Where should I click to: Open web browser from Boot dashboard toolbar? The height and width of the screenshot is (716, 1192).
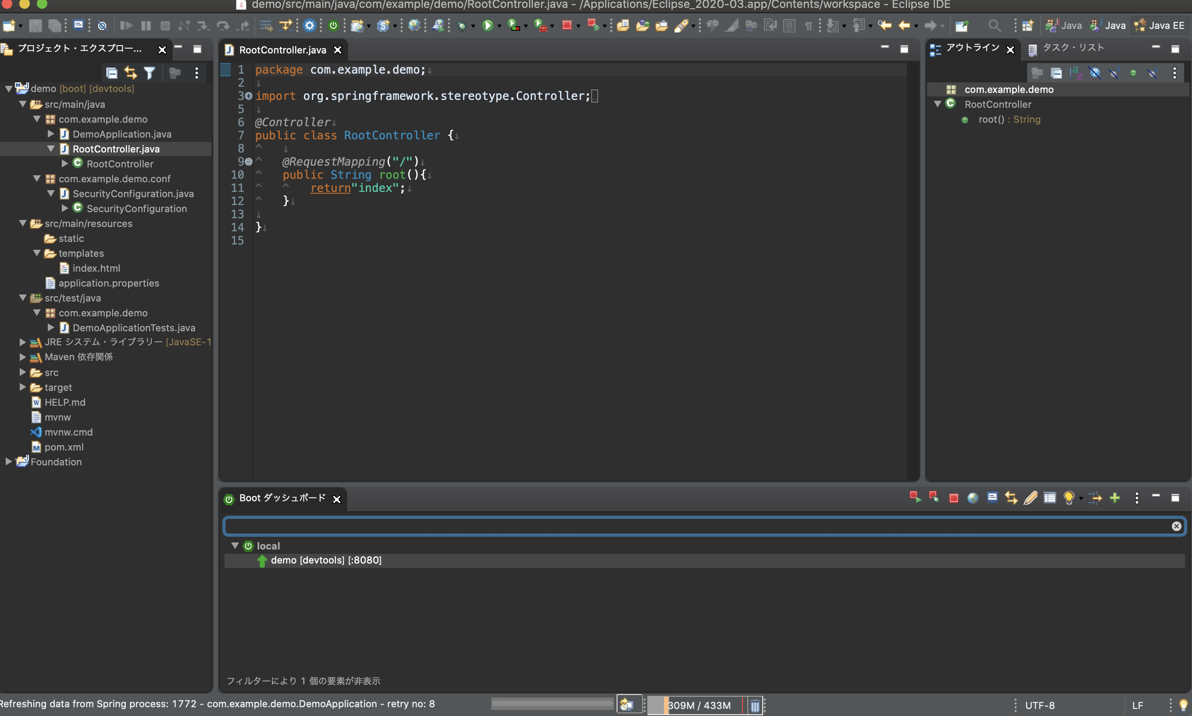972,498
